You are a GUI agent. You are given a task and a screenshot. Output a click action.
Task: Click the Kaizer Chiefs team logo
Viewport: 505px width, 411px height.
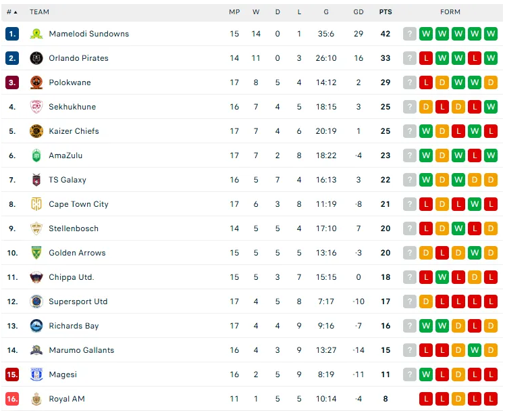36,131
